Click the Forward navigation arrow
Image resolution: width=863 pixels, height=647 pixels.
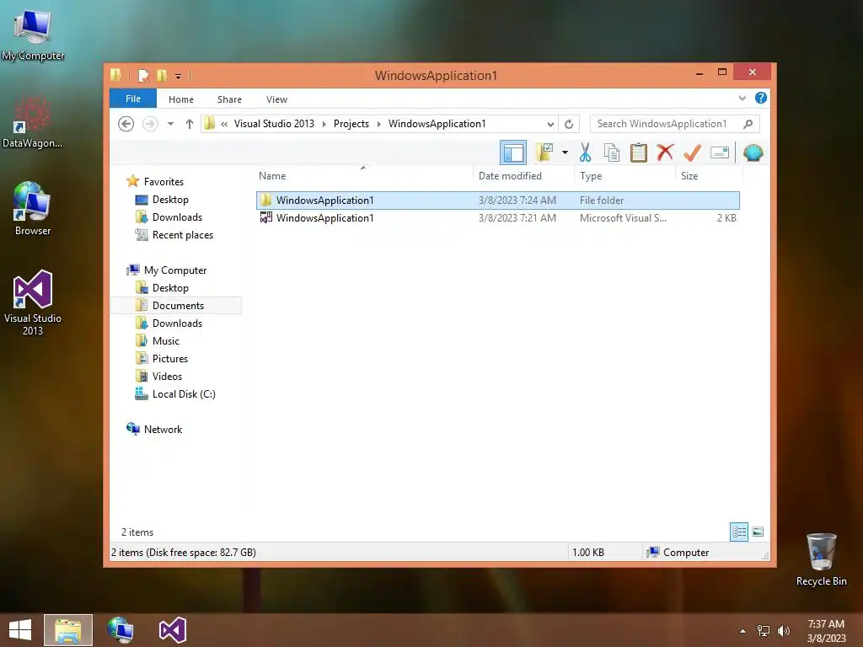pos(150,124)
